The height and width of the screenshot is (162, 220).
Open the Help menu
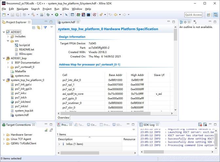pyautogui.click(x=88, y=9)
